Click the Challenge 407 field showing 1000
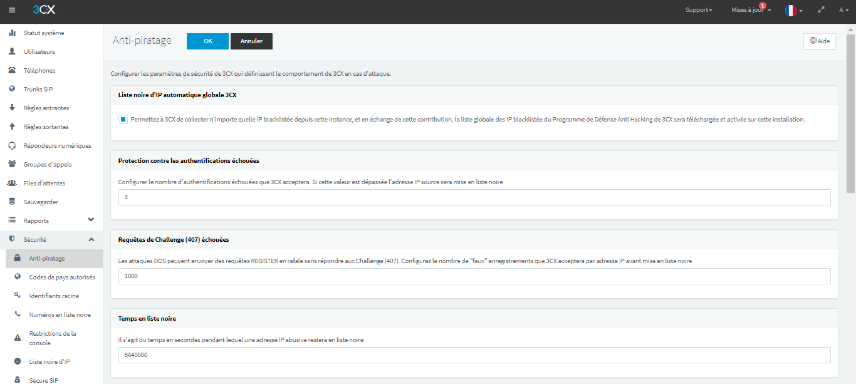856x384 pixels. 474,276
